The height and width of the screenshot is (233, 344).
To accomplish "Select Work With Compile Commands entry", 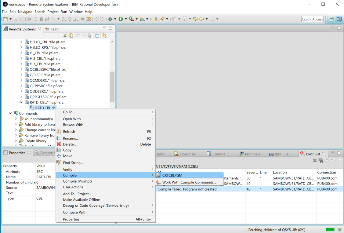I will pyautogui.click(x=189, y=182).
